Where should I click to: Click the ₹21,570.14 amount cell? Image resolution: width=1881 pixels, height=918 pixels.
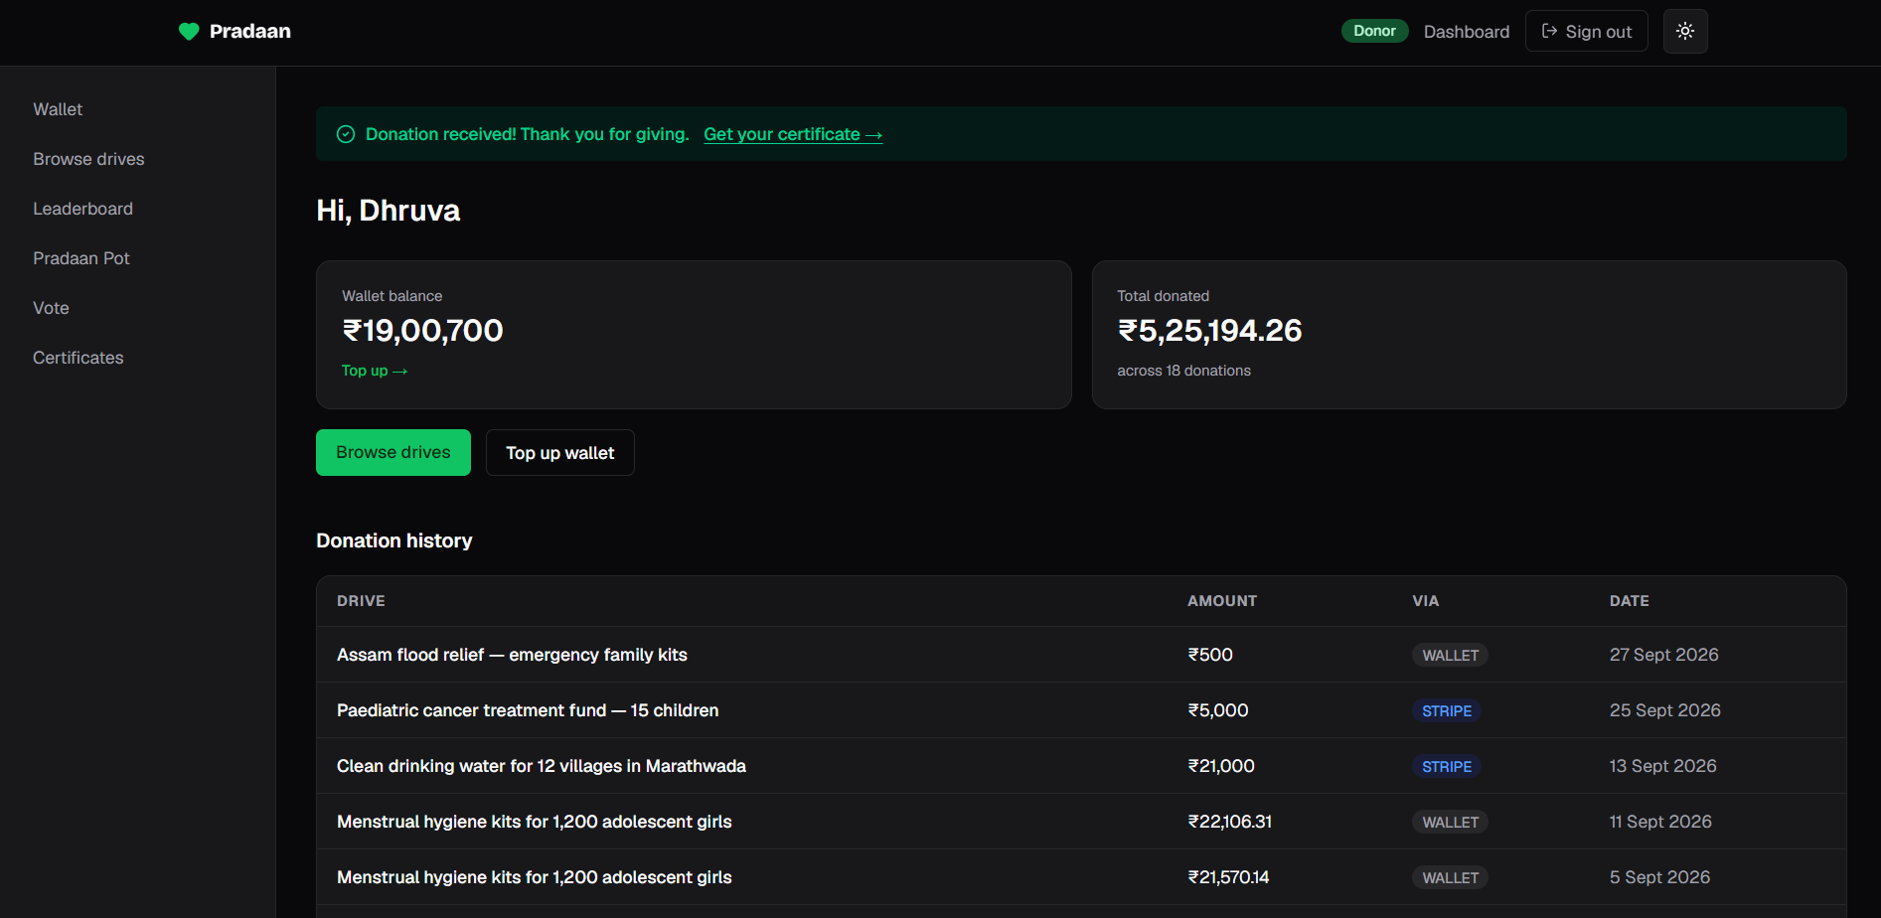(1228, 877)
